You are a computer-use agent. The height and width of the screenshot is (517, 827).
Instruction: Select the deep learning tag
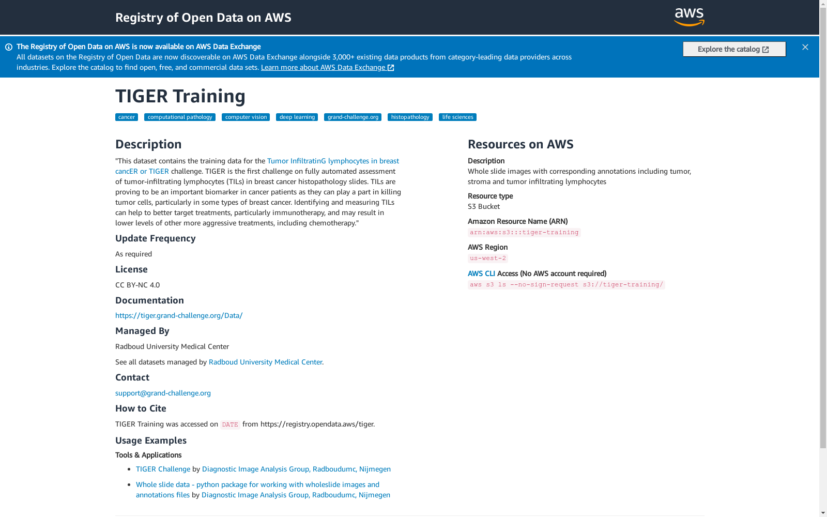click(x=297, y=117)
